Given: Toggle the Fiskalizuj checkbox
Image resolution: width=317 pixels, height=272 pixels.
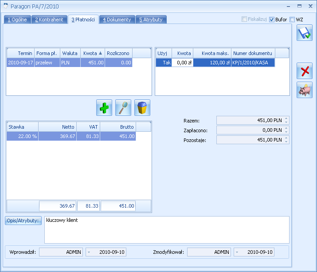Looking at the screenshot, I should [244, 19].
